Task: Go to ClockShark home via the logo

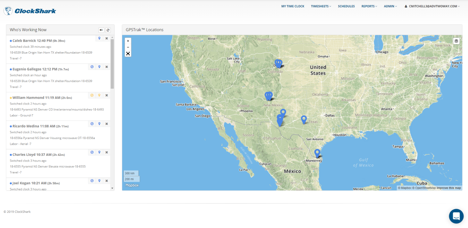Action: pos(30,11)
